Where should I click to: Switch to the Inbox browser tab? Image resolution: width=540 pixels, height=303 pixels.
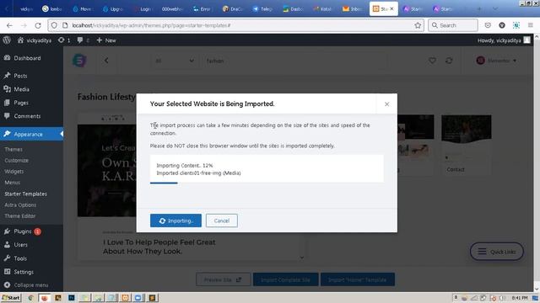pos(352,9)
